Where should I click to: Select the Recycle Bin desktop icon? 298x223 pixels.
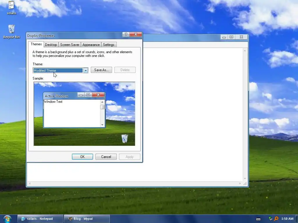point(11,32)
